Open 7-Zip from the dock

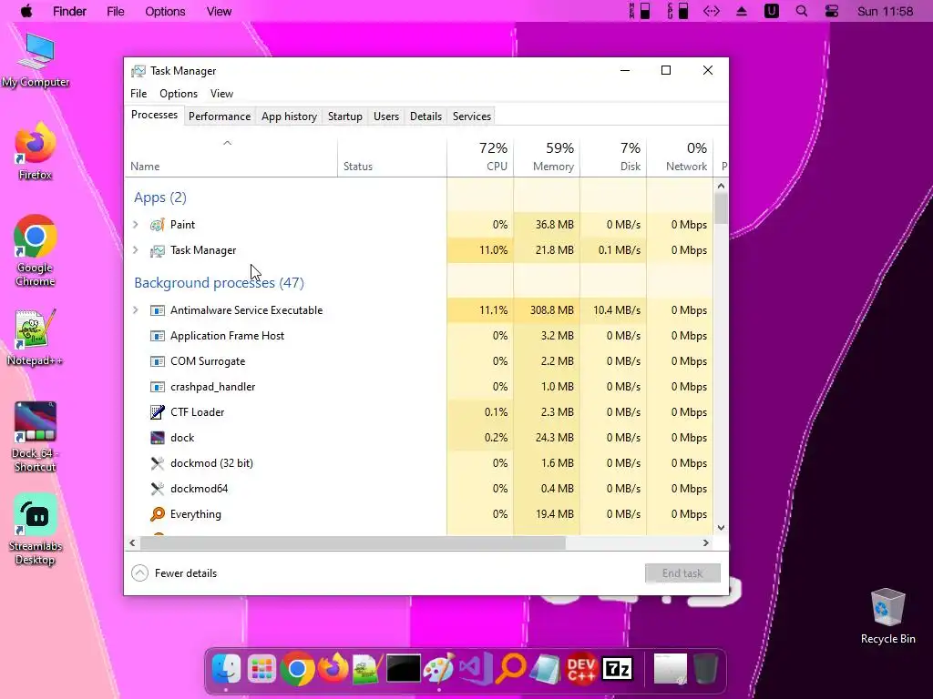pyautogui.click(x=617, y=669)
